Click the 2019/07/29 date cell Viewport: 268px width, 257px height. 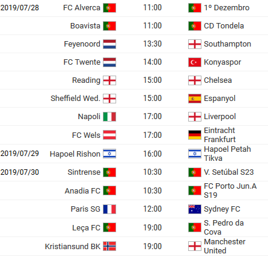pos(19,154)
